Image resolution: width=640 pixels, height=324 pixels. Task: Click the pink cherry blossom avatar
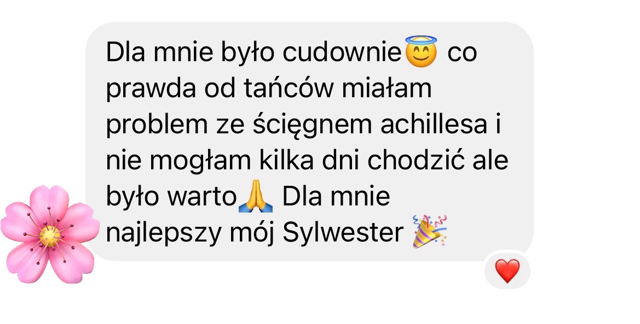click(50, 234)
